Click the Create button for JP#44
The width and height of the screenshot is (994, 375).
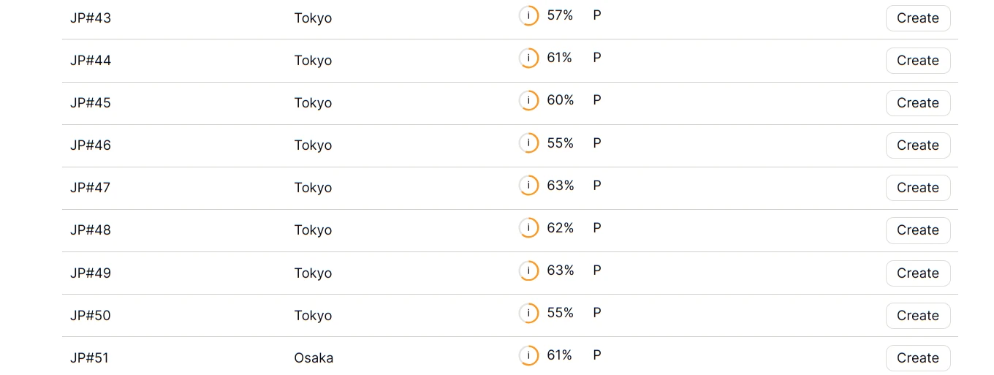(x=917, y=61)
